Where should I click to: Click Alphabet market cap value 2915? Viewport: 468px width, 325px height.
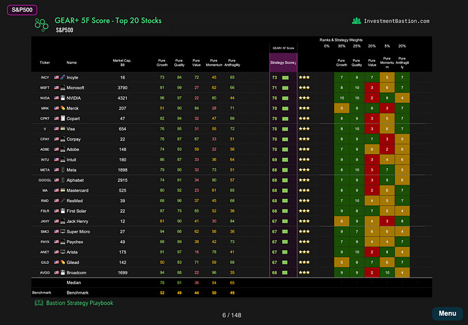point(122,180)
